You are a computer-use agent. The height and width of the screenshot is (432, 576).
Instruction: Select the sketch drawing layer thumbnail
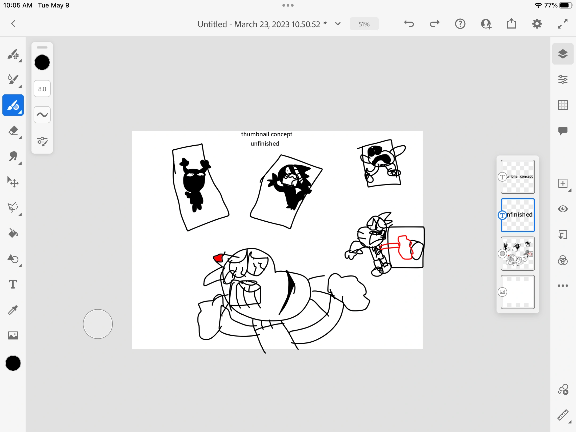(x=518, y=254)
